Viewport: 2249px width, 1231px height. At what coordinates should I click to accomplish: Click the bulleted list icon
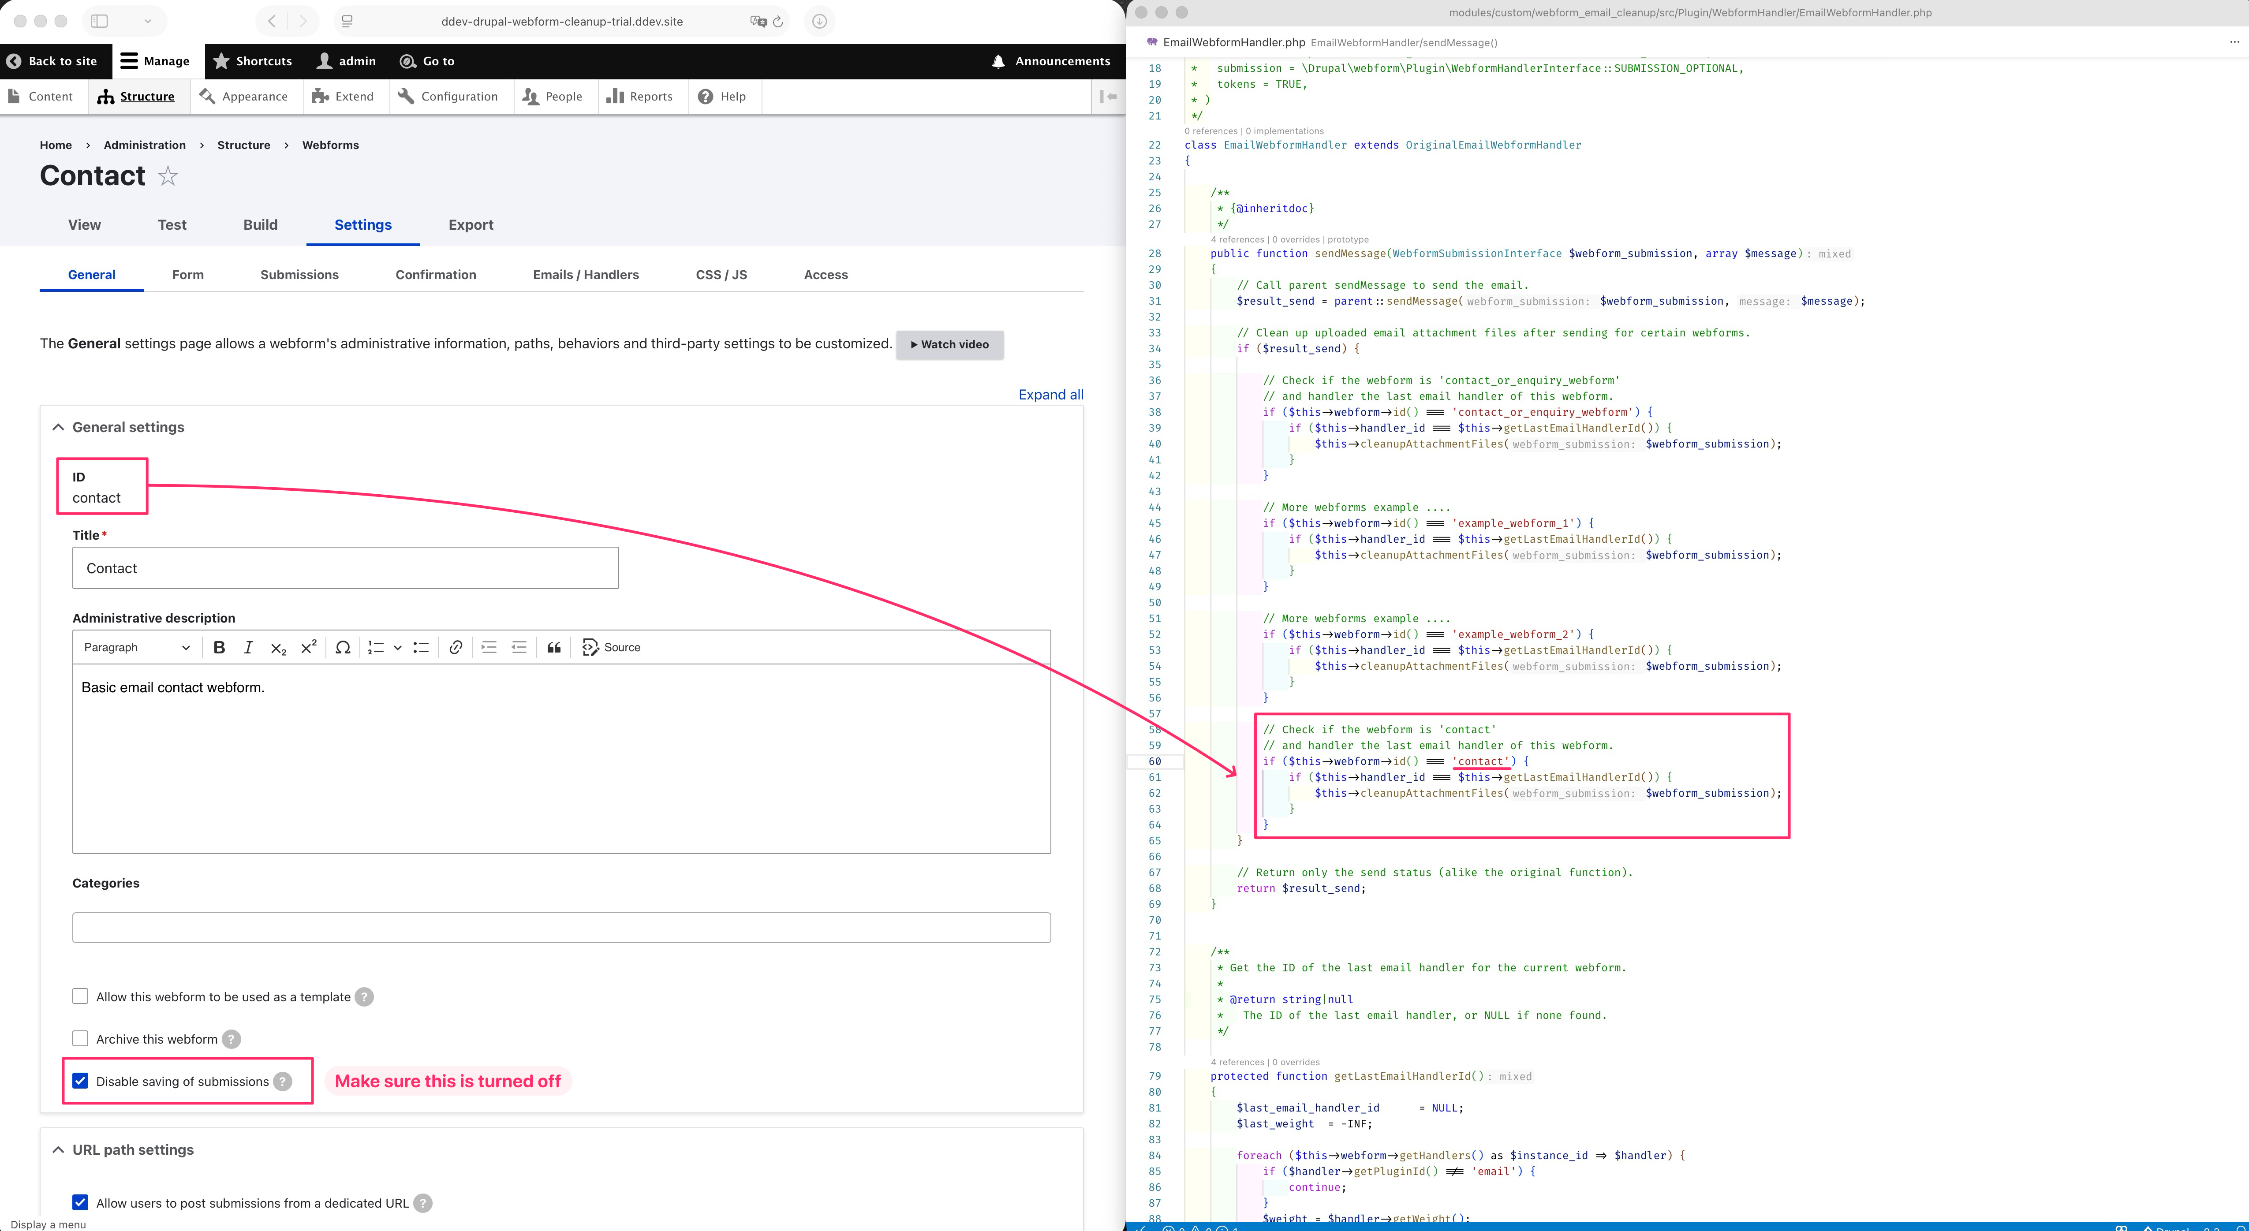tap(421, 647)
